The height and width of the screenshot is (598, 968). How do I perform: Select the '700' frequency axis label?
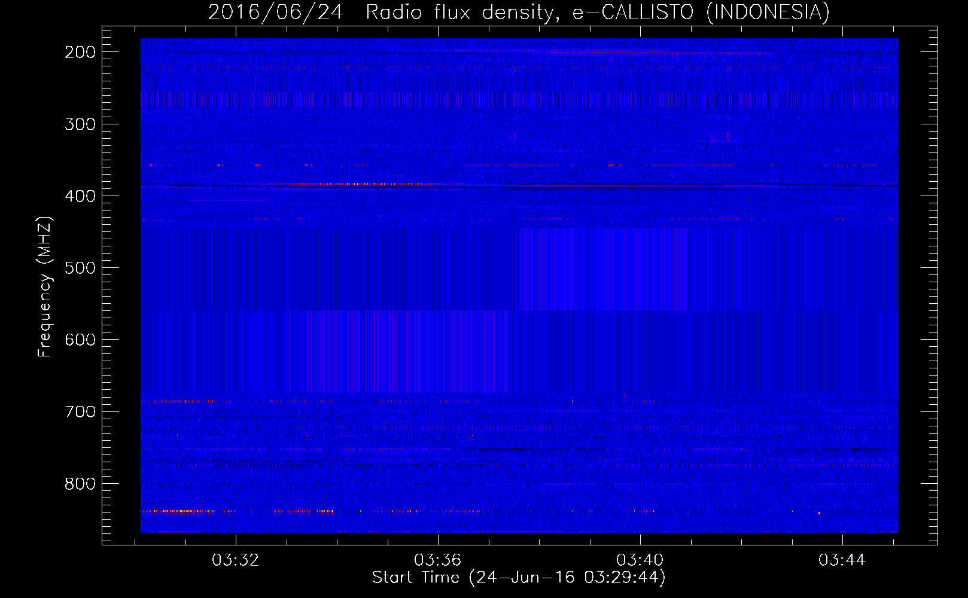click(x=80, y=411)
